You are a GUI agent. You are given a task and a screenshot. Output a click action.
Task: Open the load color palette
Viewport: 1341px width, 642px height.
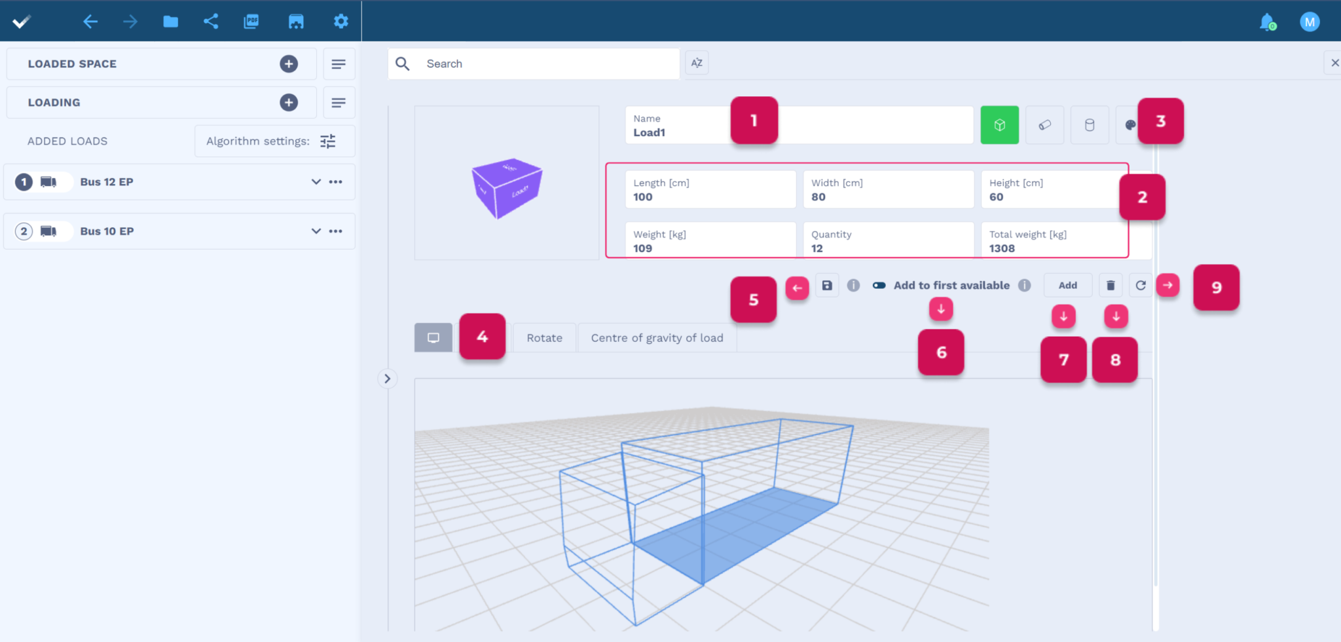click(x=1130, y=125)
